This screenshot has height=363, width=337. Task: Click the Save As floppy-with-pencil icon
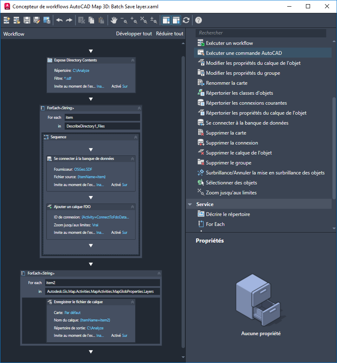pos(37,20)
